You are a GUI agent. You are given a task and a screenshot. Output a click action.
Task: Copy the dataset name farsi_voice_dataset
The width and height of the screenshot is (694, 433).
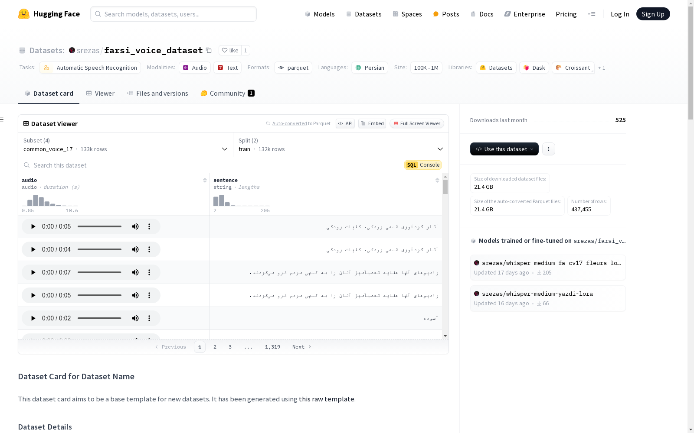coord(209,50)
